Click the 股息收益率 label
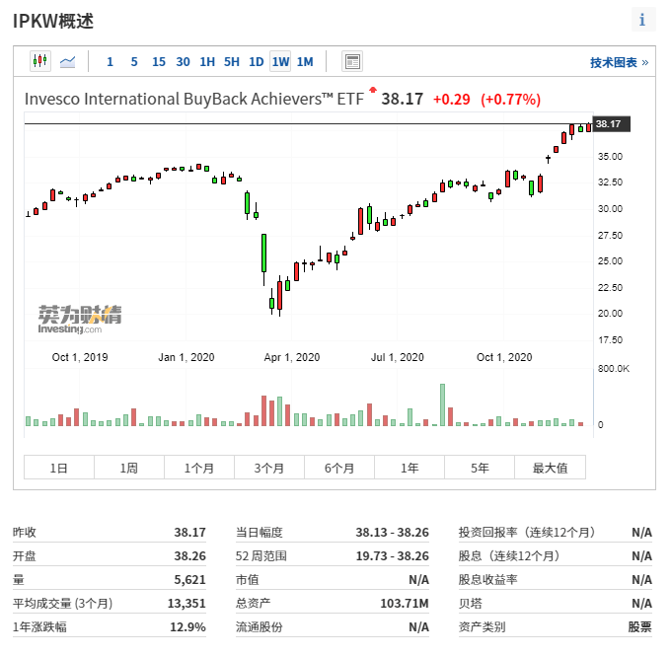The width and height of the screenshot is (671, 656). coord(487,580)
